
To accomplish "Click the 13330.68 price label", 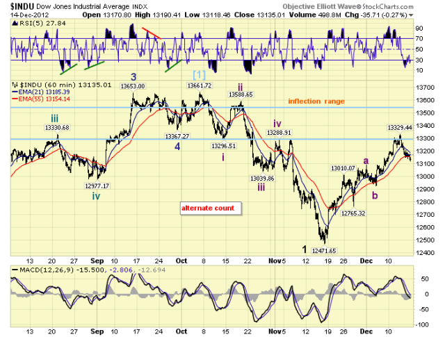I will tap(57, 128).
